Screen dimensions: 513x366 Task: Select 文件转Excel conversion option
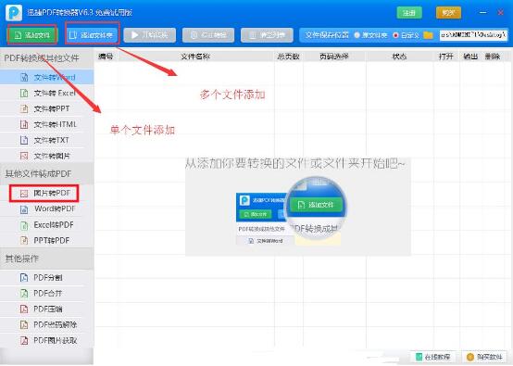pyautogui.click(x=47, y=94)
